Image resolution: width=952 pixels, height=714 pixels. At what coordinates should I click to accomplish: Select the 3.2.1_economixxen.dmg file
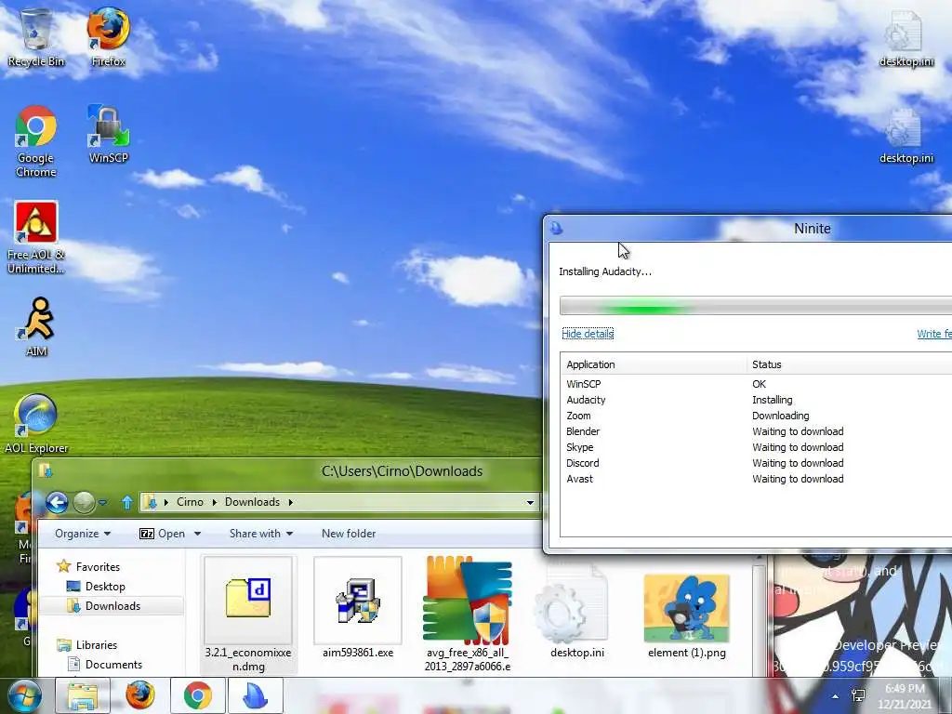click(248, 615)
